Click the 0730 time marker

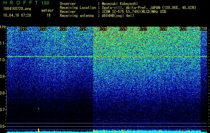tap(203, 29)
